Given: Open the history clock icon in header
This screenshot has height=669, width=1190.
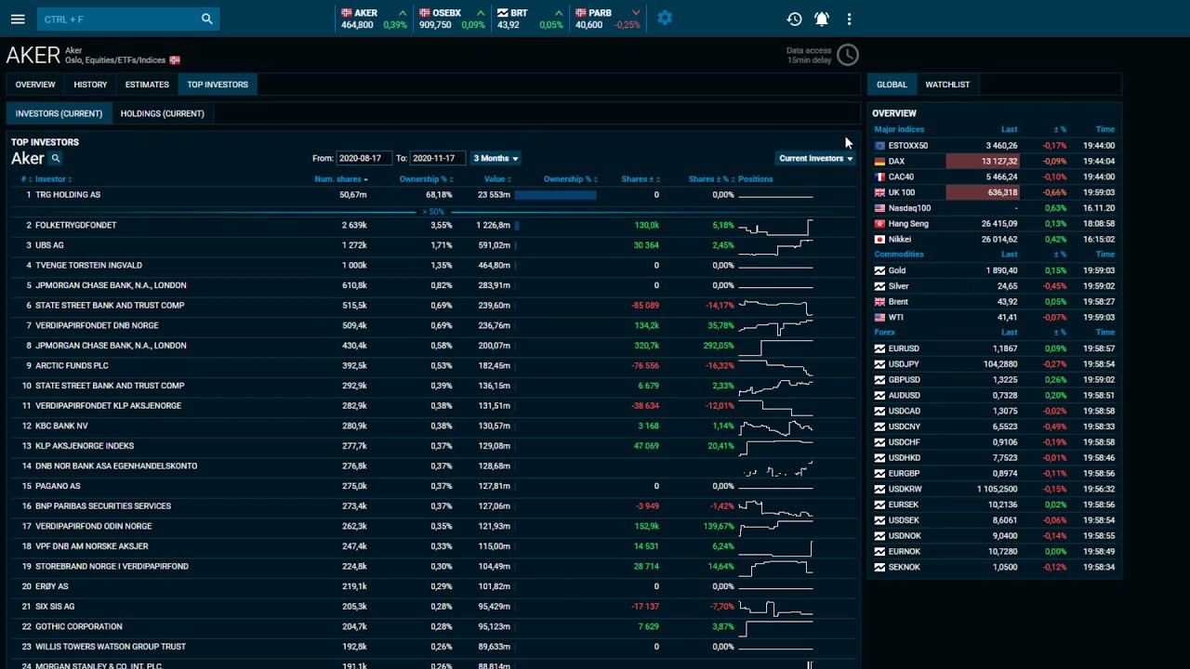Looking at the screenshot, I should click(794, 19).
